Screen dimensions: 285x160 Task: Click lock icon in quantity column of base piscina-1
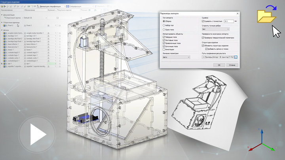tap(48, 47)
